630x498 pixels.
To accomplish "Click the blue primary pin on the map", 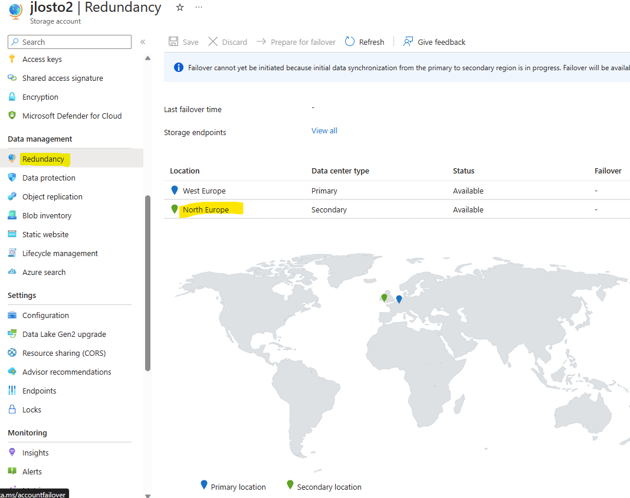I will (x=399, y=299).
